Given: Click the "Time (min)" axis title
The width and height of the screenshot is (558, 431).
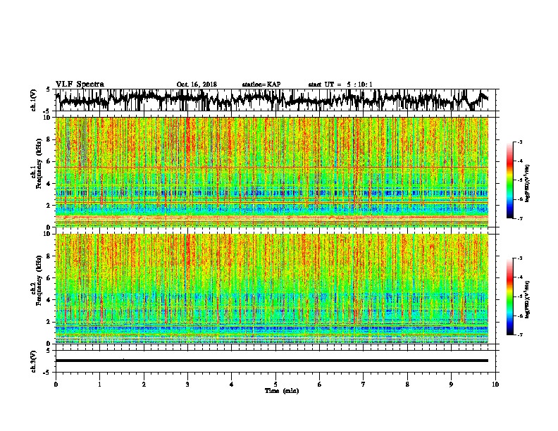Looking at the screenshot, I should click(282, 391).
